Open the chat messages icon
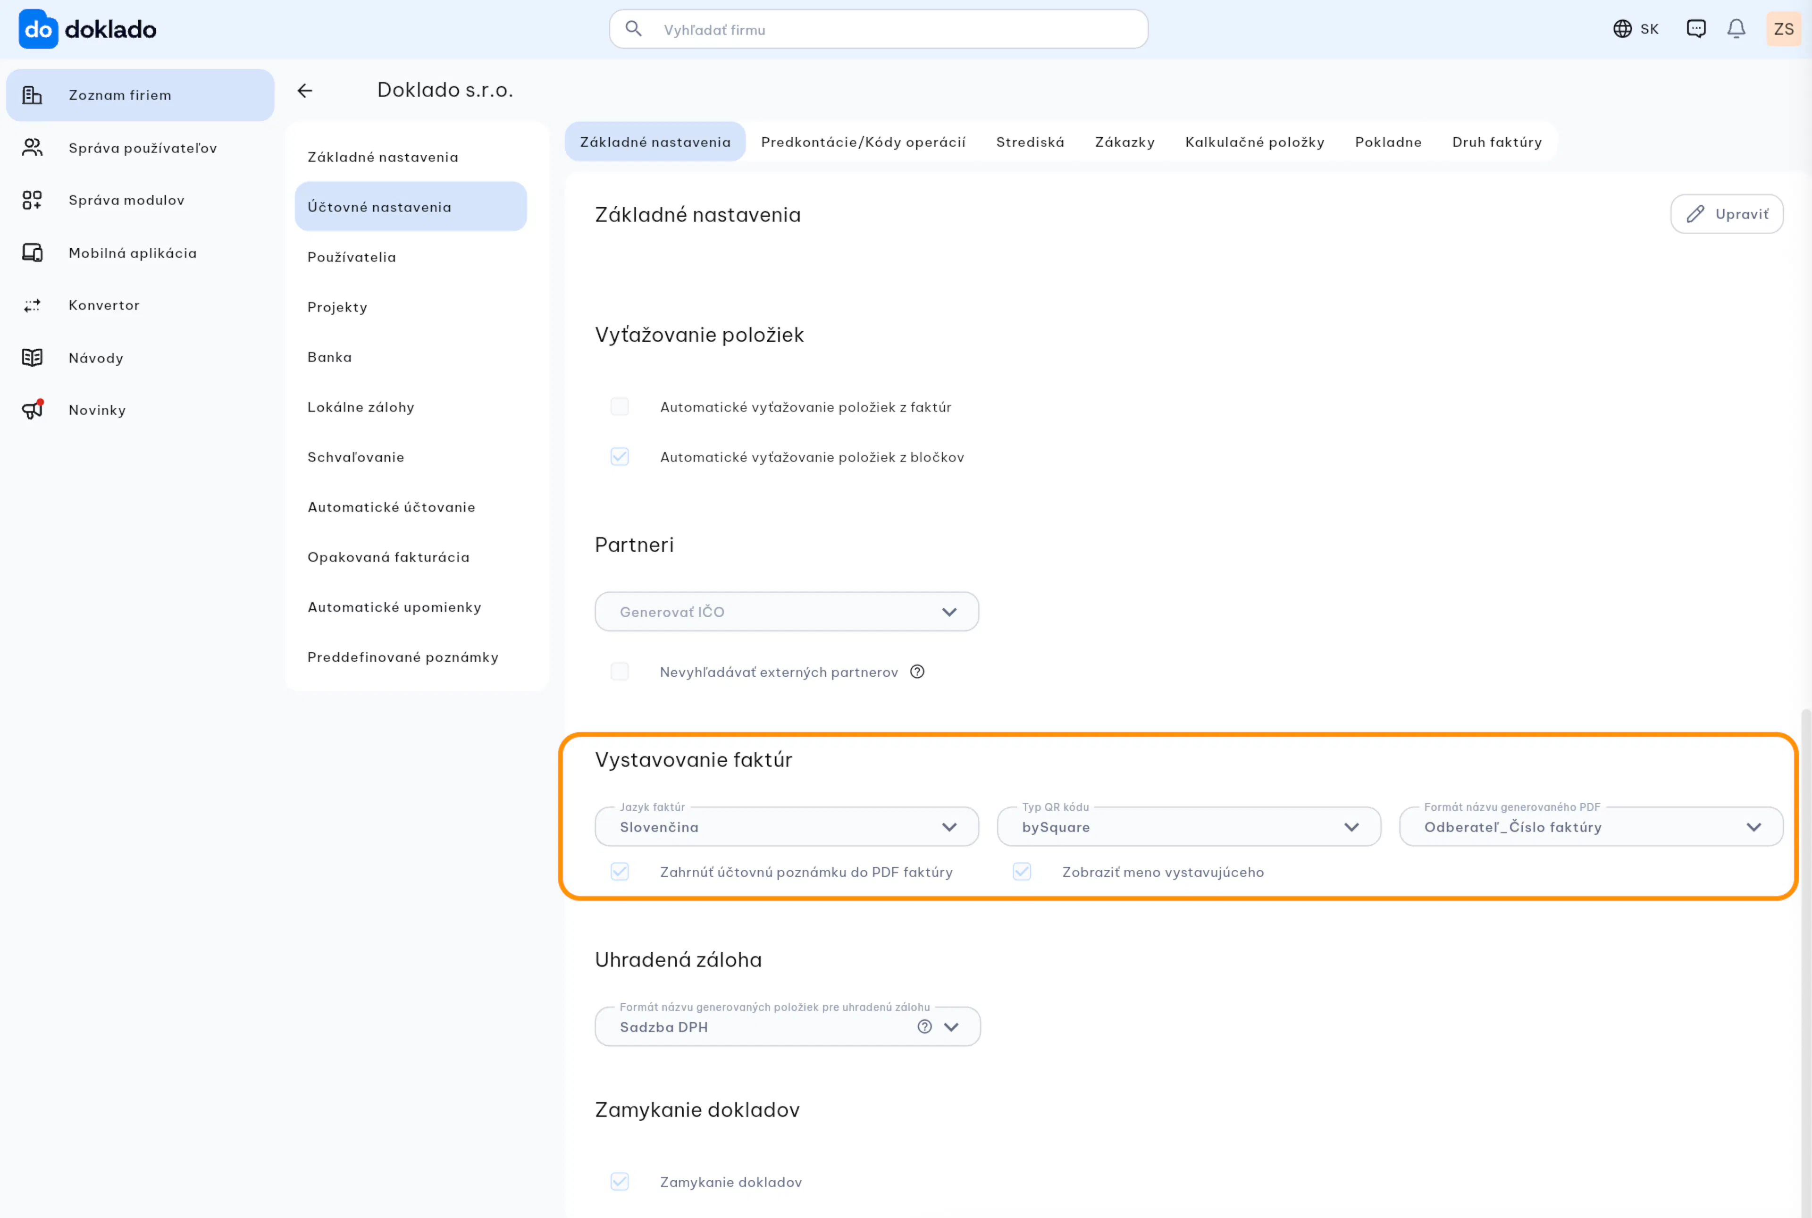This screenshot has height=1218, width=1812. [1696, 29]
